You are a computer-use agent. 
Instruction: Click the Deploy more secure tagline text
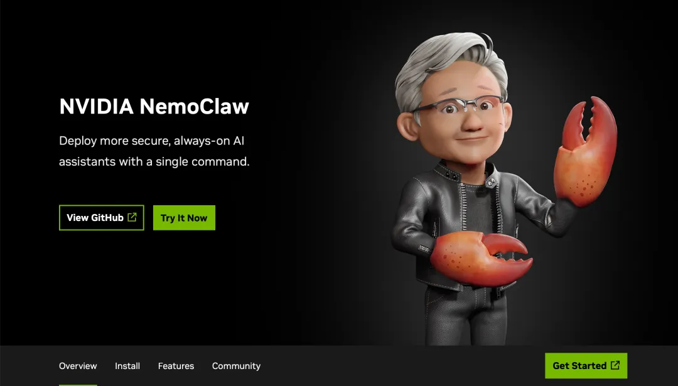[154, 151]
